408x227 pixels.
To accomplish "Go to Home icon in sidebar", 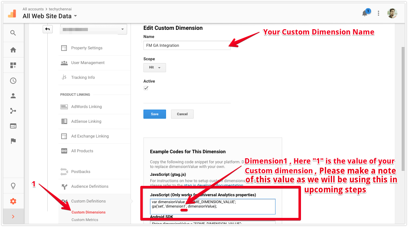I will coord(13,50).
